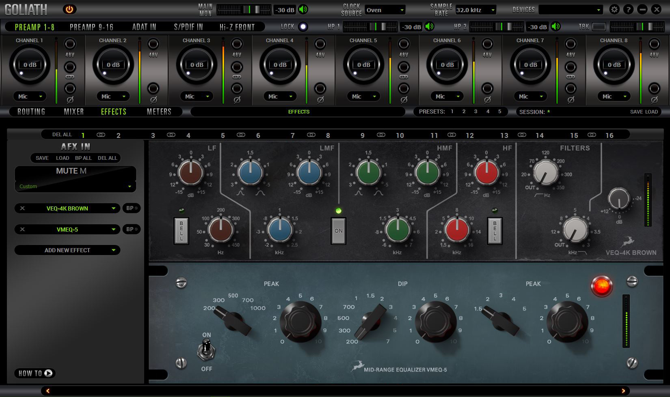Image resolution: width=670 pixels, height=397 pixels.
Task: Switch to the MIXER tab
Action: click(x=73, y=112)
